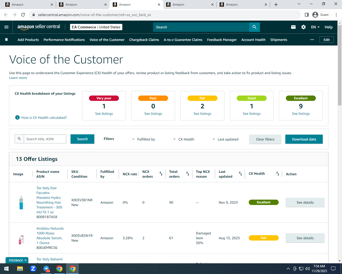Open File Explorer from the taskbar
Screen dimensions: 342x274
20,269
